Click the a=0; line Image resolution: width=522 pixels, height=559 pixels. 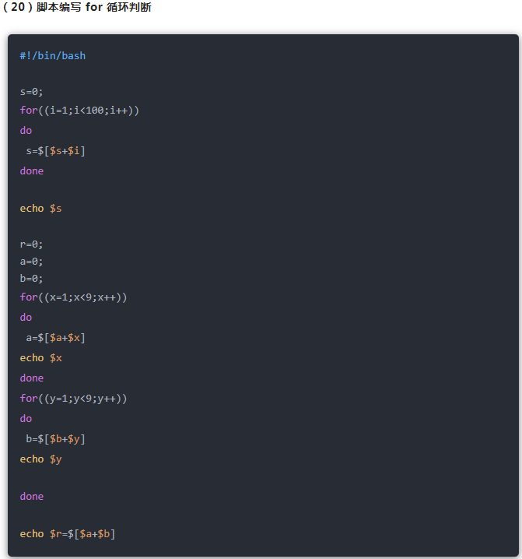(x=31, y=262)
